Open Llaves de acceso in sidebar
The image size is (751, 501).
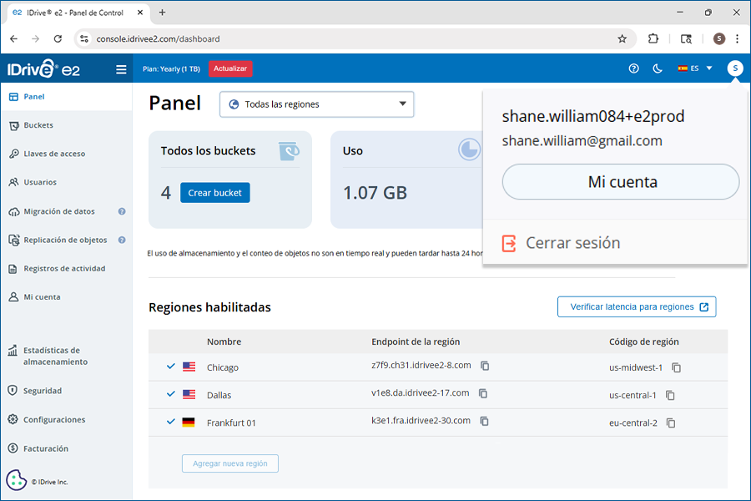(x=53, y=154)
